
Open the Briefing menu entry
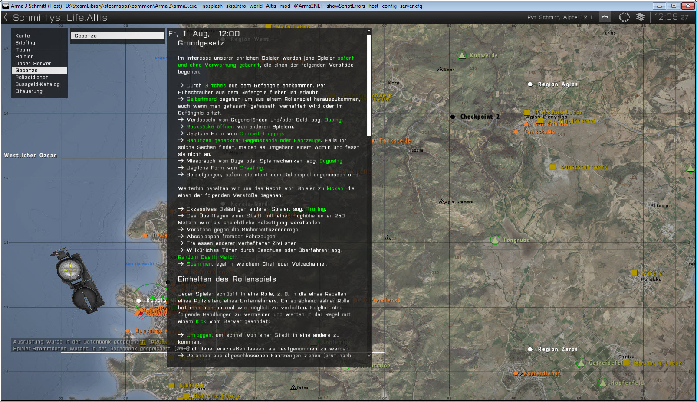point(25,43)
